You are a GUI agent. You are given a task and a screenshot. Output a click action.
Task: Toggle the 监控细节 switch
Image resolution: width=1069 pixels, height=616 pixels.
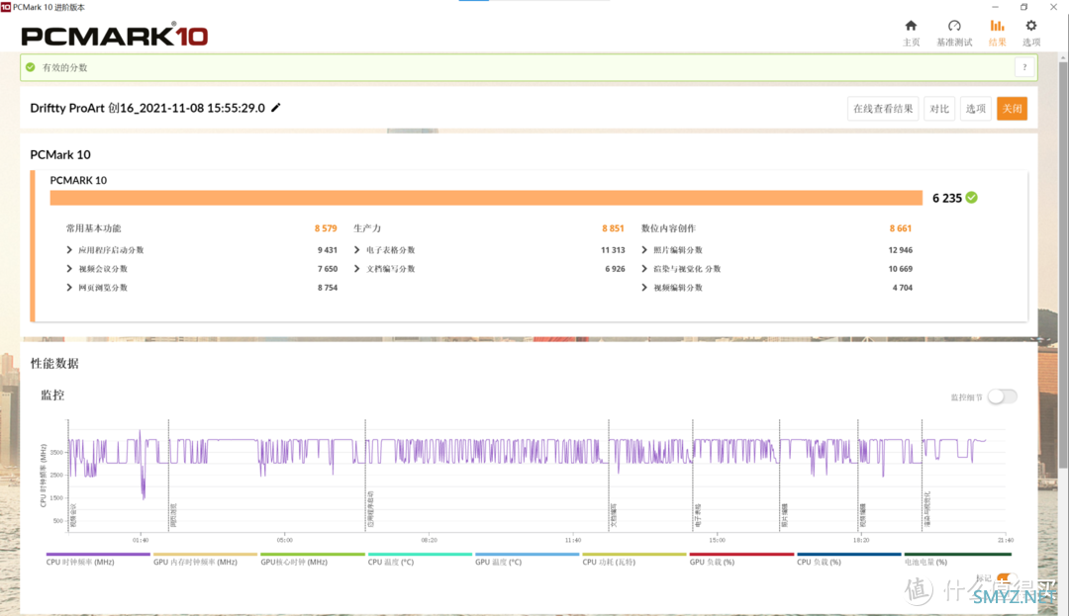point(1002,396)
